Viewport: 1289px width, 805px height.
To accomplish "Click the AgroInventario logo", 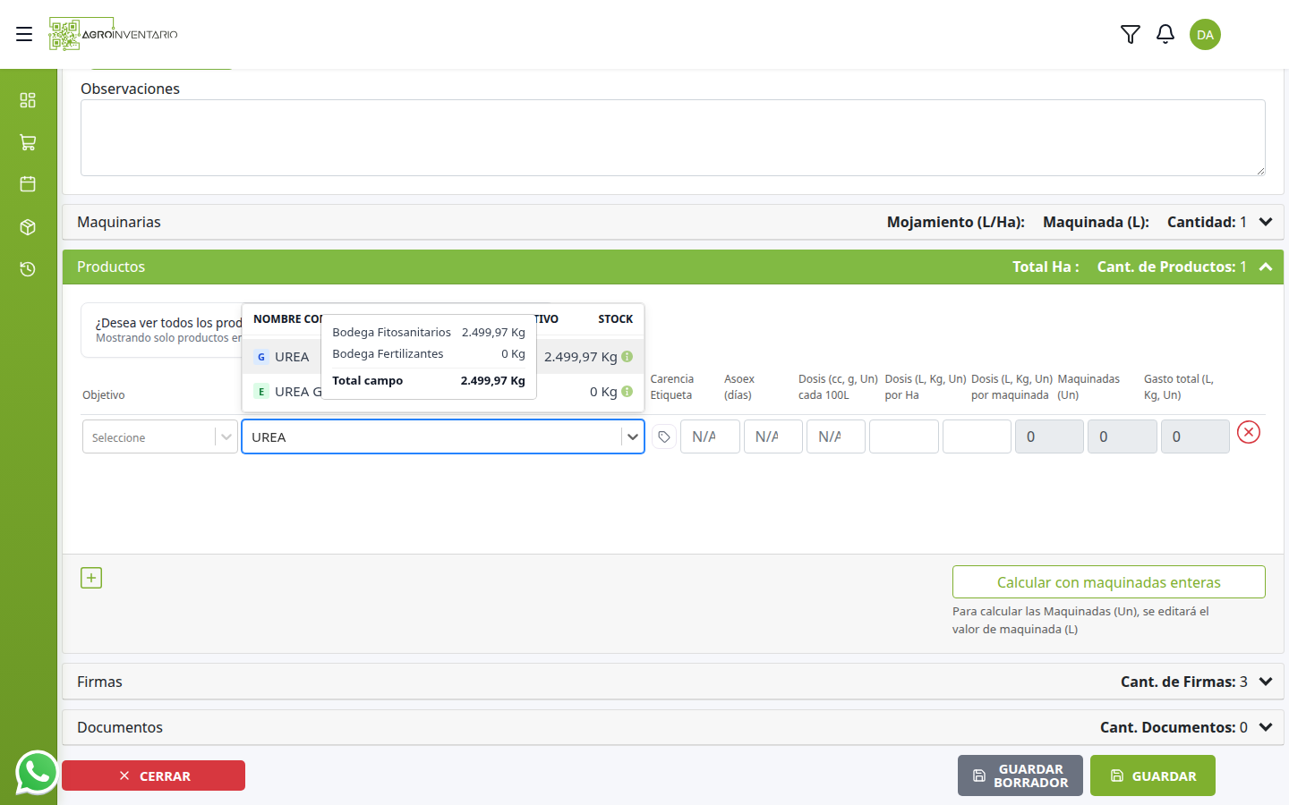I will [114, 34].
